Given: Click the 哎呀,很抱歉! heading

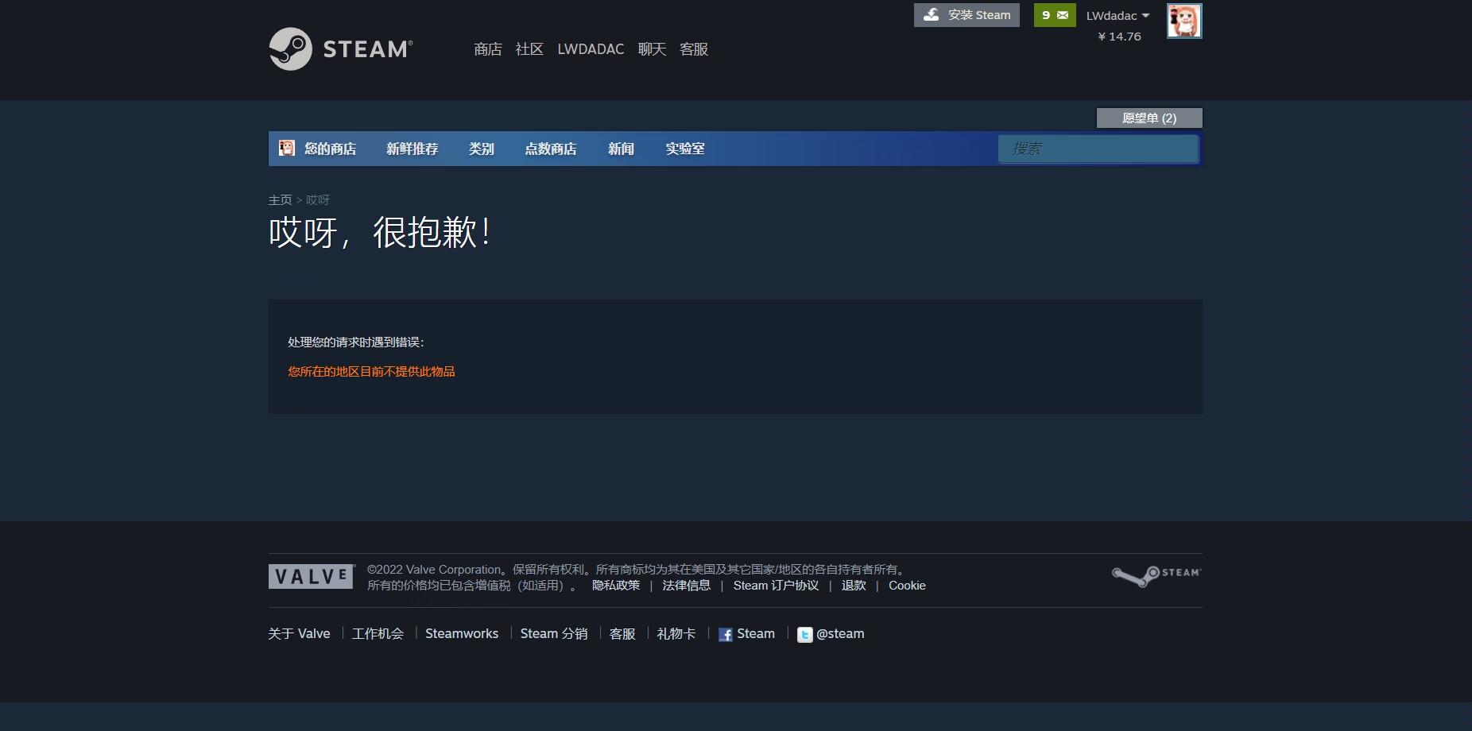Looking at the screenshot, I should pos(380,233).
